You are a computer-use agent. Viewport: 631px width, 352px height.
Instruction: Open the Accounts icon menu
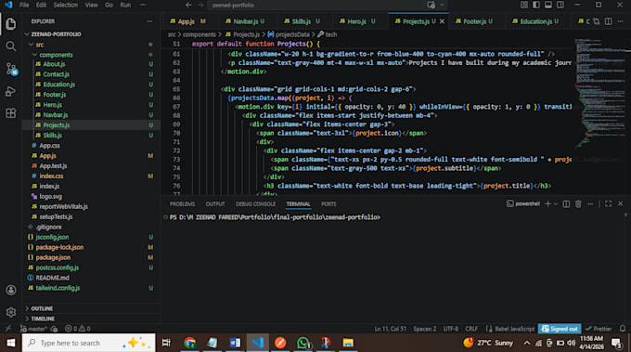11,290
